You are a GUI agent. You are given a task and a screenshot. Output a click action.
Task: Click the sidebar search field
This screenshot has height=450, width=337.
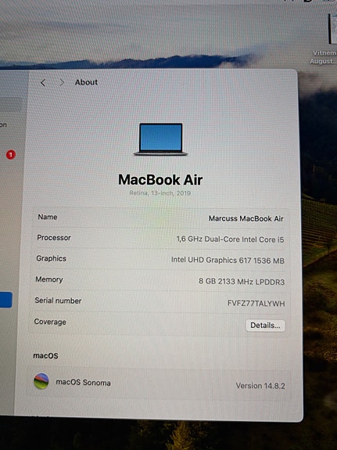coord(11,104)
